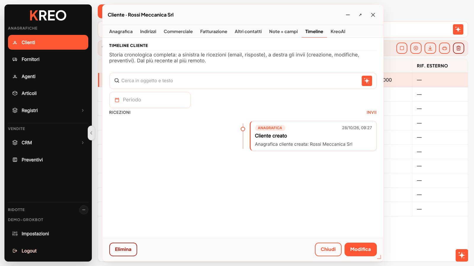The width and height of the screenshot is (474, 266).
Task: Click the download toolbar icon
Action: click(430, 48)
